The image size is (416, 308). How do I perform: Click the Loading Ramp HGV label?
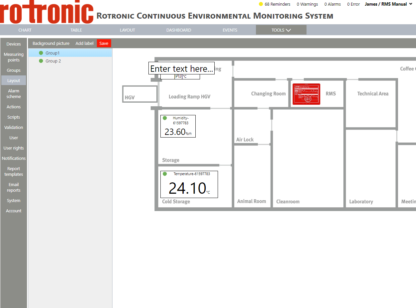[189, 97]
